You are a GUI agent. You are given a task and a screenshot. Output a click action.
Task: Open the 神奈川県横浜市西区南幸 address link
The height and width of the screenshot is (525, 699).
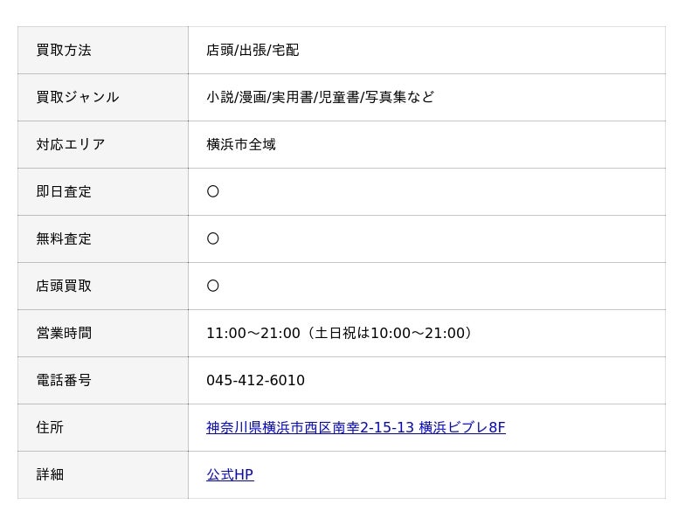coord(356,427)
